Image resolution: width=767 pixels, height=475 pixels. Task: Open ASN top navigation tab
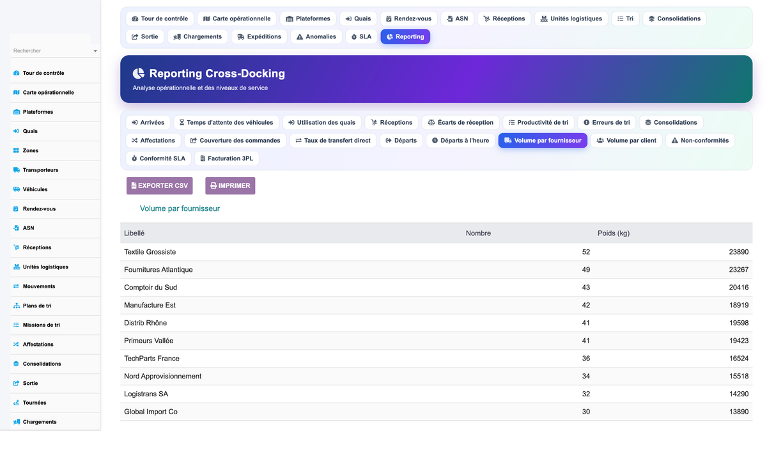[x=458, y=19]
